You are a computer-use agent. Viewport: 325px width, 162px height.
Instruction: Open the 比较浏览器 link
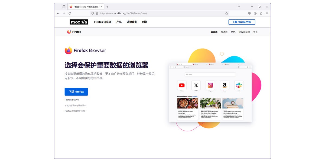tap(244, 32)
